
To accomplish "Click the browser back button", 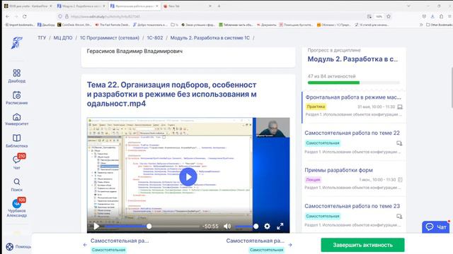I will [8, 16].
